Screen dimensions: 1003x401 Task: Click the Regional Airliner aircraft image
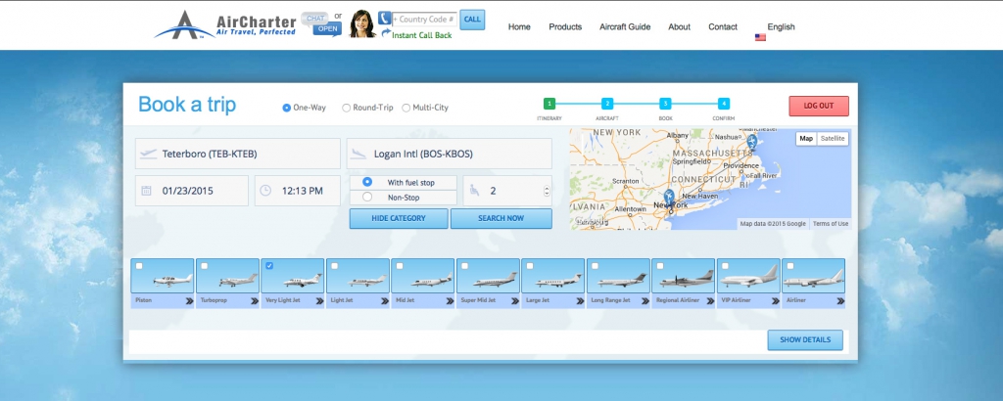tap(683, 276)
